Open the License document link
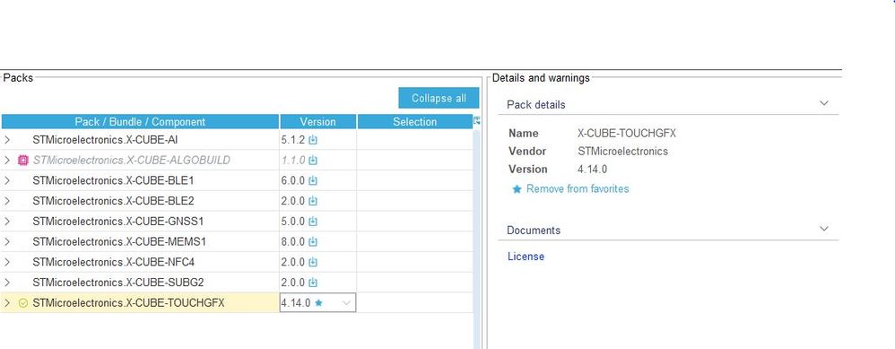This screenshot has width=895, height=349. [x=526, y=257]
